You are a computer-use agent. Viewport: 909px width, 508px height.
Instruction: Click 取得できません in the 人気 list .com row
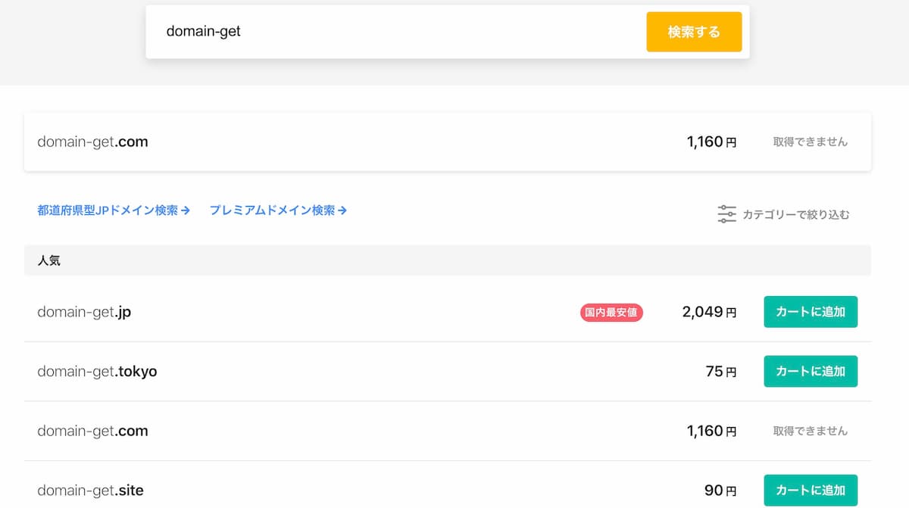pos(811,431)
